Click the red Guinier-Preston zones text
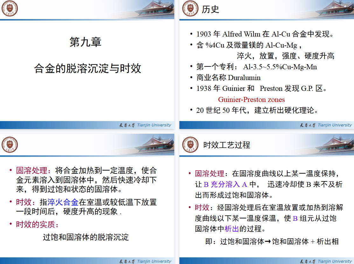This screenshot has width=354, height=264. (x=251, y=99)
